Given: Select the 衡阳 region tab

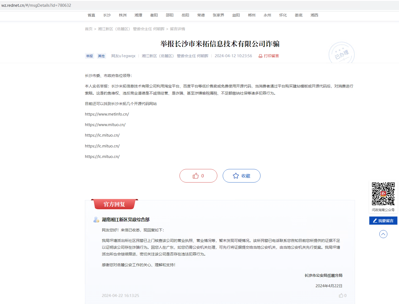Looking at the screenshot, I should (154, 15).
